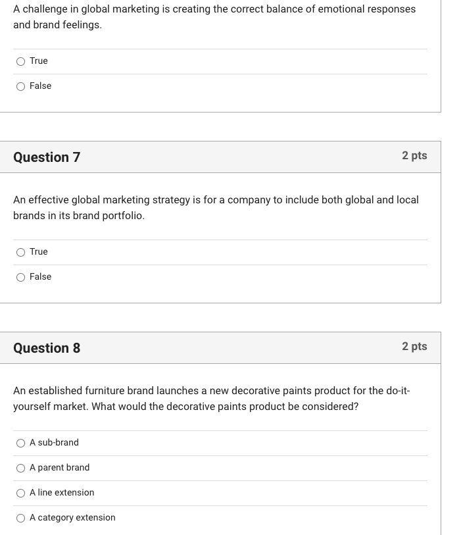Click the 'True' label in the top question
This screenshot has height=535, width=461.
point(37,61)
